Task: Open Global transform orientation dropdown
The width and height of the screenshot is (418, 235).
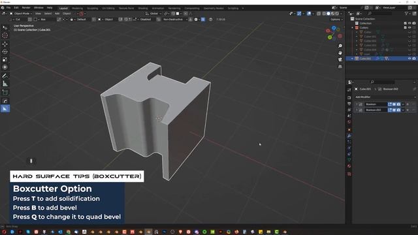Action: click(154, 14)
